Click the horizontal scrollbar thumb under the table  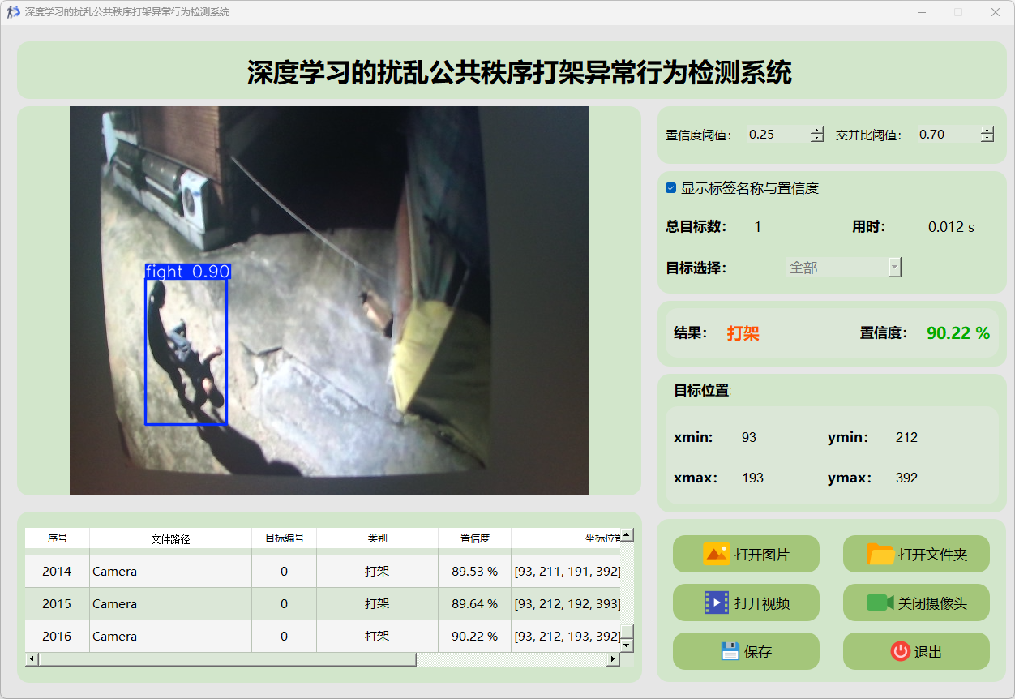coord(227,659)
